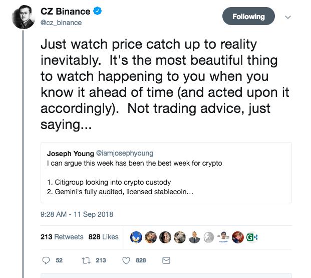Viewport: 311px width, 278px height.
Task: Click the suited man avatar among the likers
Action: pos(193,237)
